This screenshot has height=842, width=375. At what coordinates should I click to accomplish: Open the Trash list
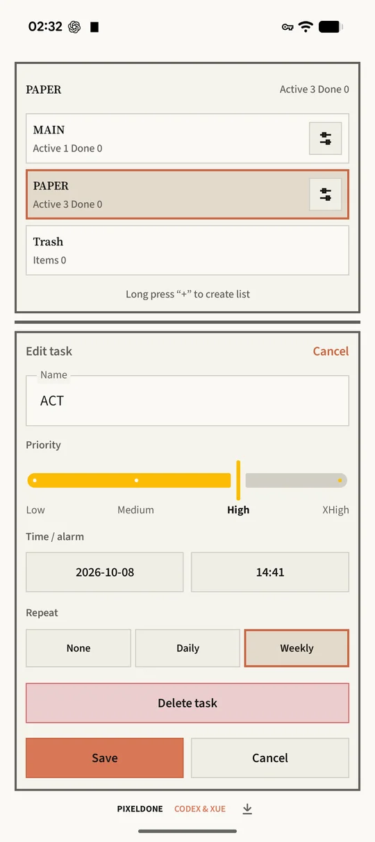187,250
